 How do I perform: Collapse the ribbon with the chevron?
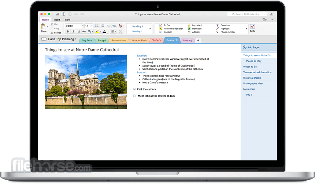[272, 20]
